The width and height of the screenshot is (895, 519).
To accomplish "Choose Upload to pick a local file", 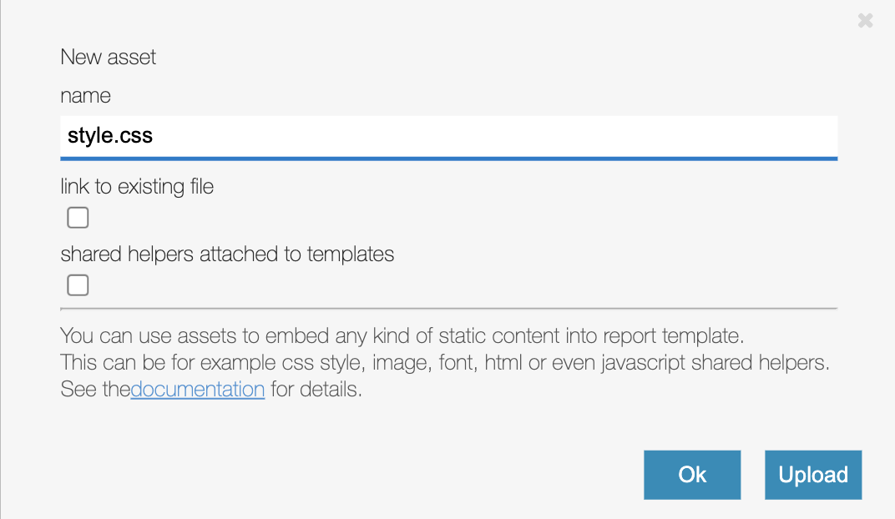I will click(812, 475).
